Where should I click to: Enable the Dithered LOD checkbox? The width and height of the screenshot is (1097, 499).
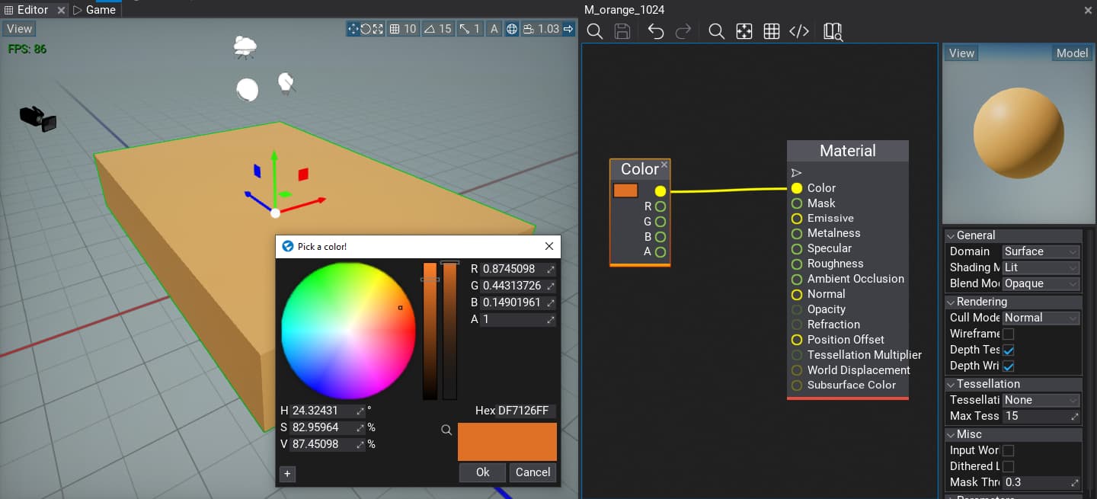[1008, 466]
